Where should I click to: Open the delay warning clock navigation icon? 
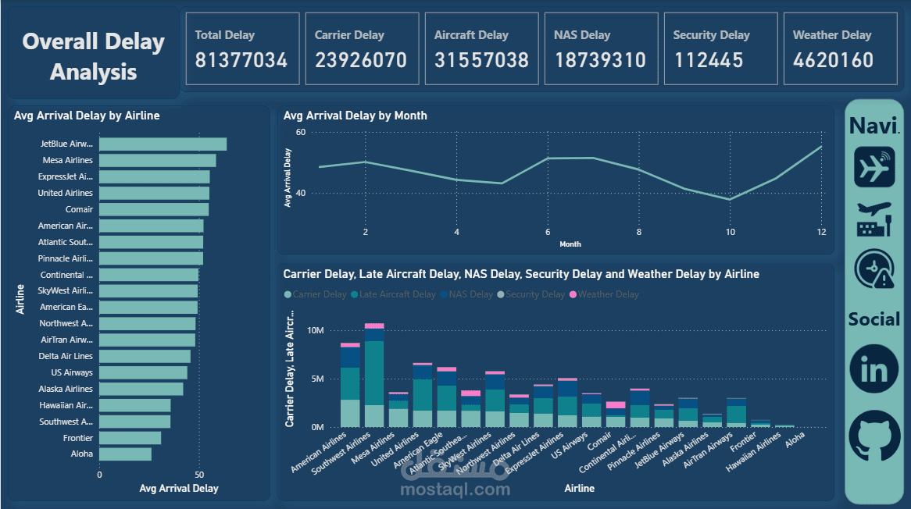coord(874,269)
